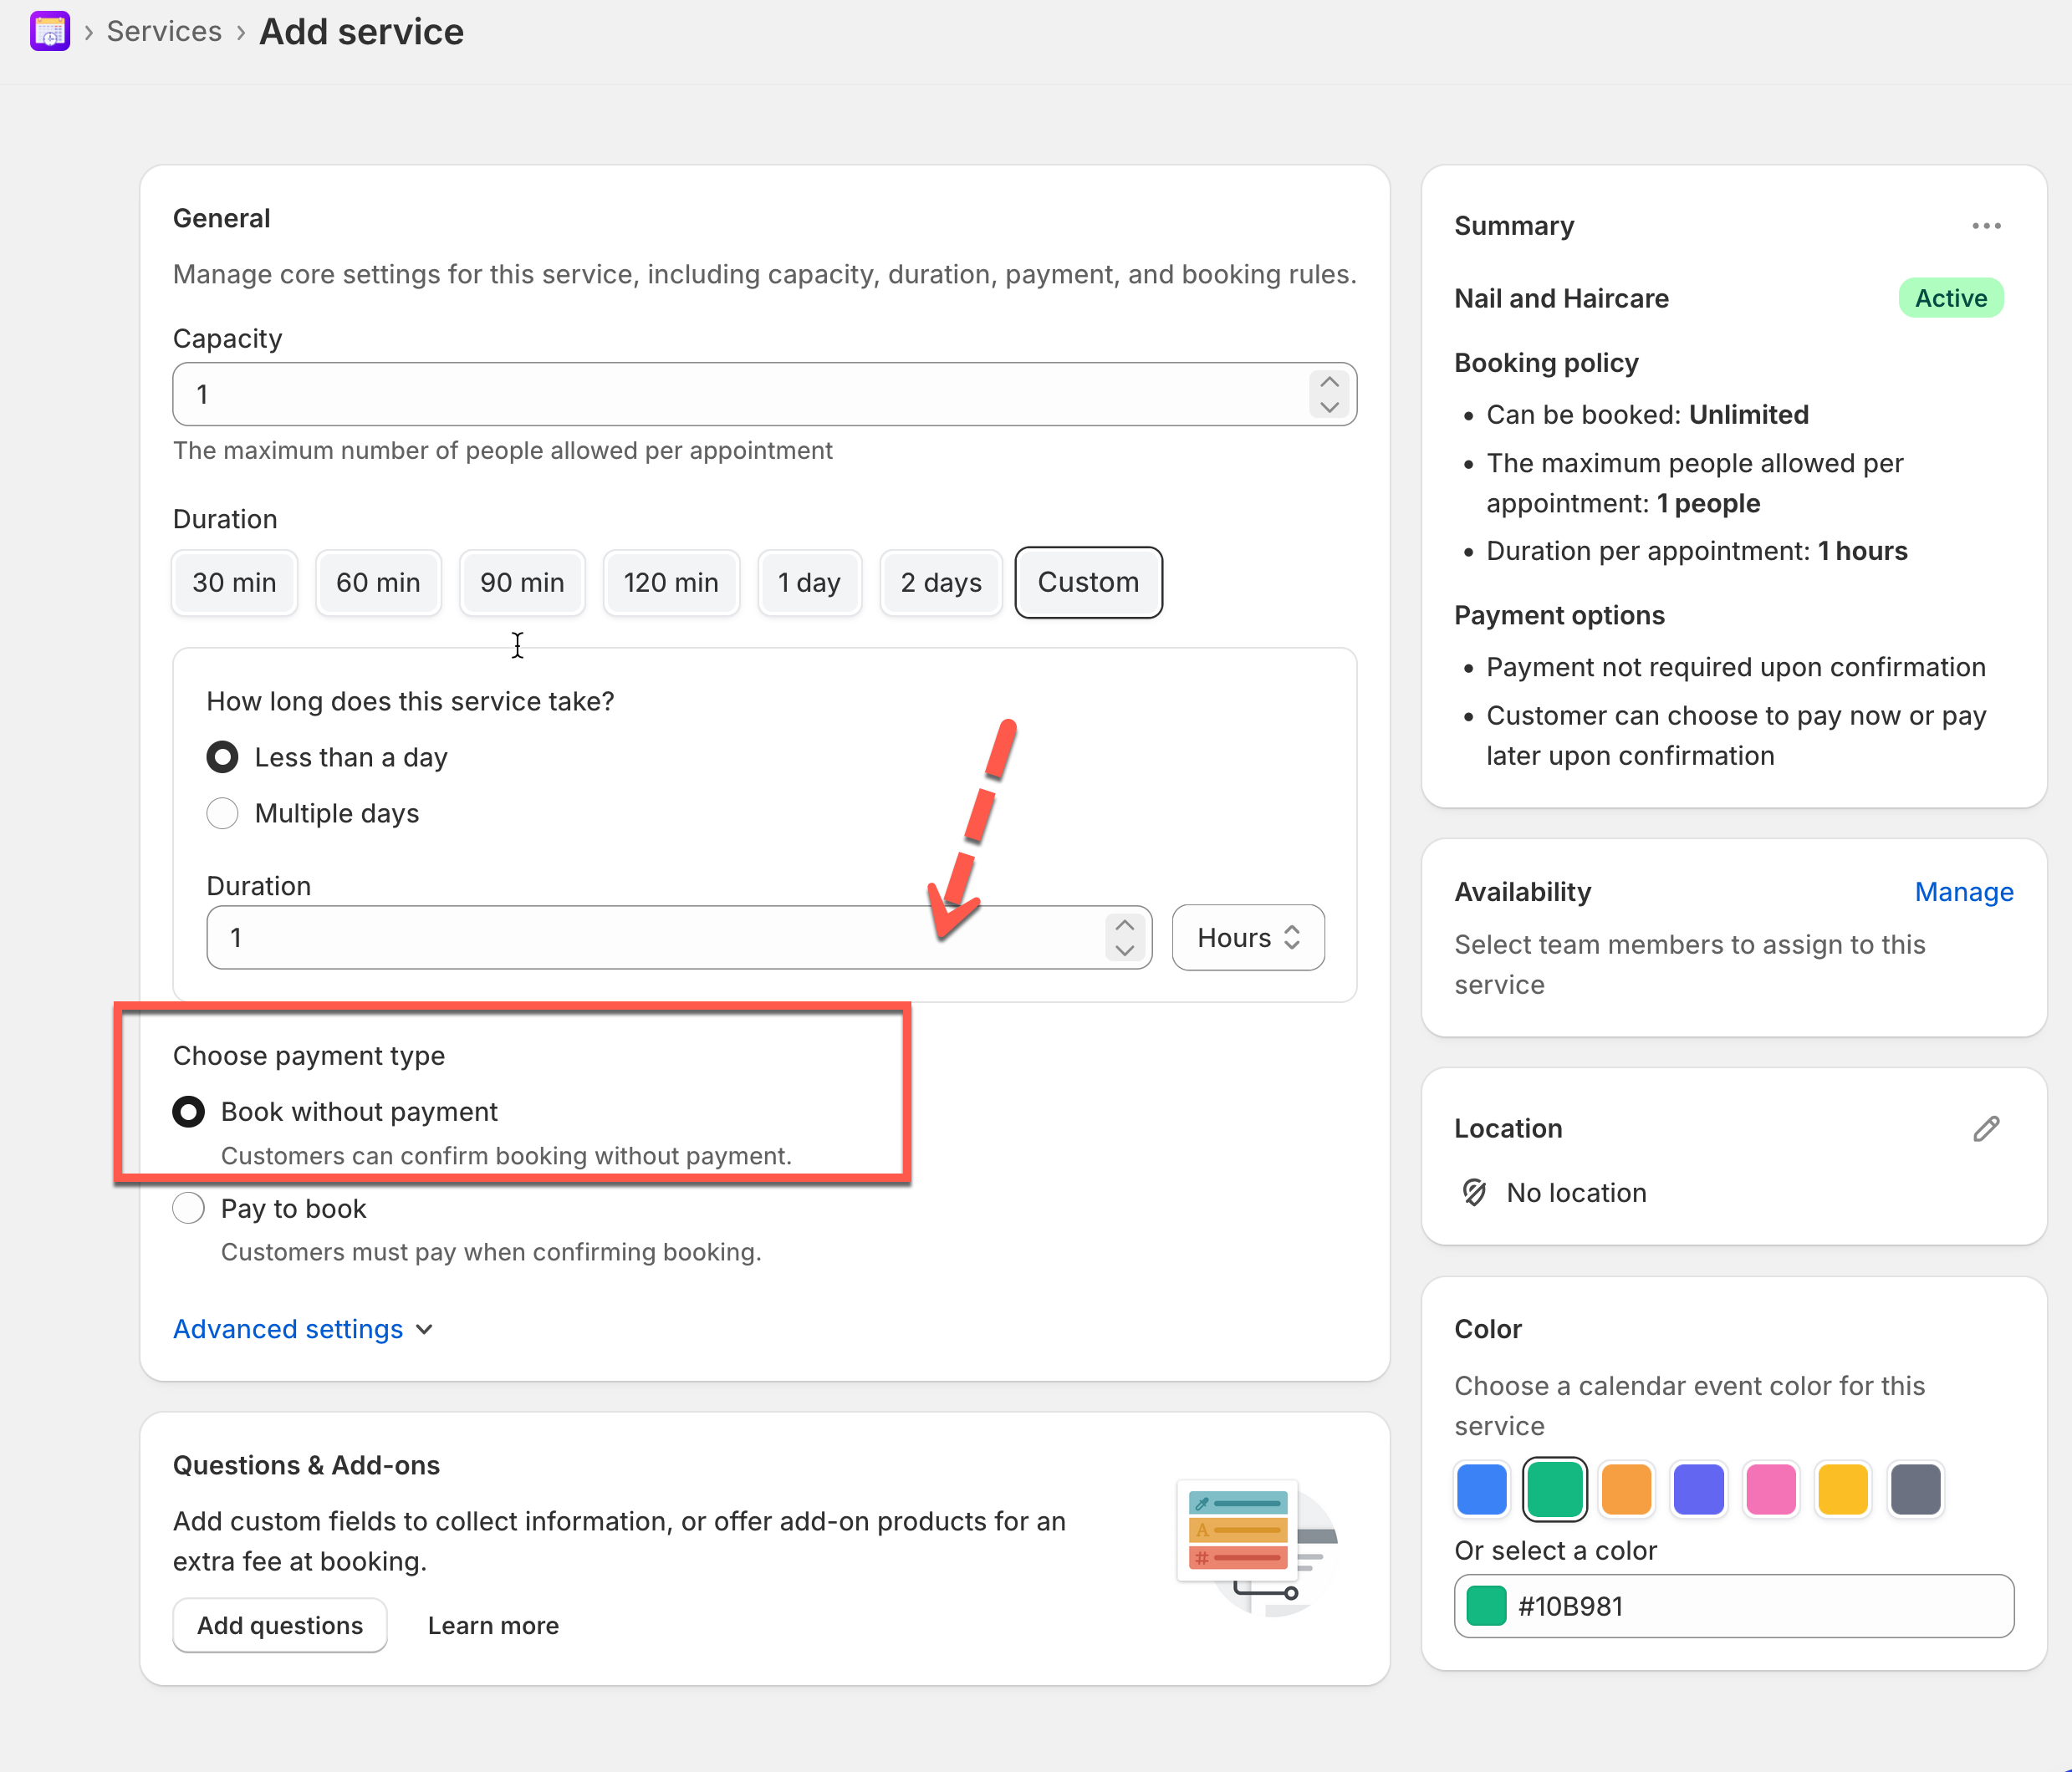Go to Services breadcrumb
The height and width of the screenshot is (1772, 2072).
[164, 32]
